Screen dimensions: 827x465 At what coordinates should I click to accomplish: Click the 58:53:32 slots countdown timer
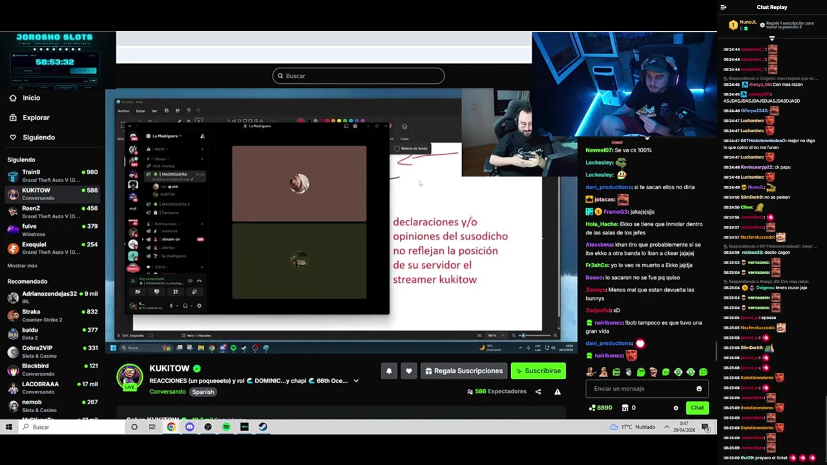55,62
